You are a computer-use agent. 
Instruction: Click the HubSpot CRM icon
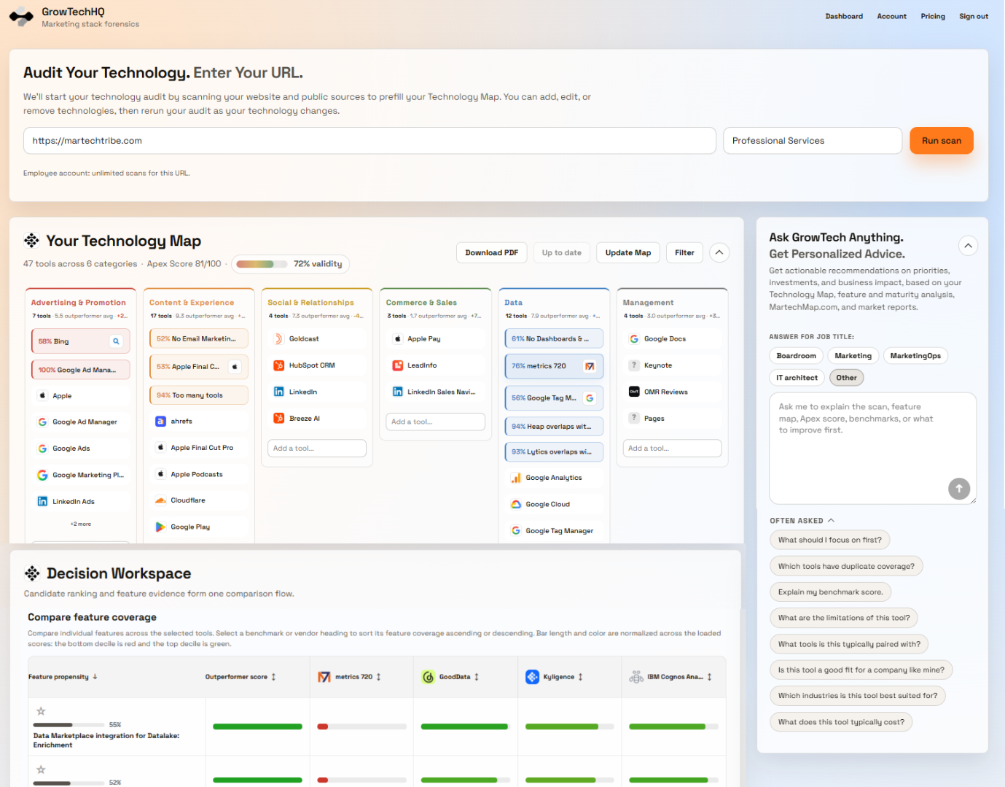[x=278, y=365]
